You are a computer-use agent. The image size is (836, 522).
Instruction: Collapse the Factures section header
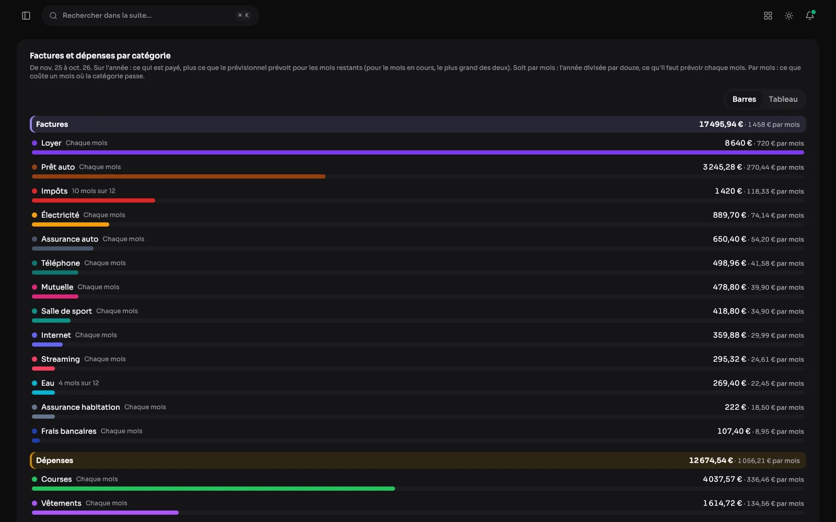[x=418, y=124]
